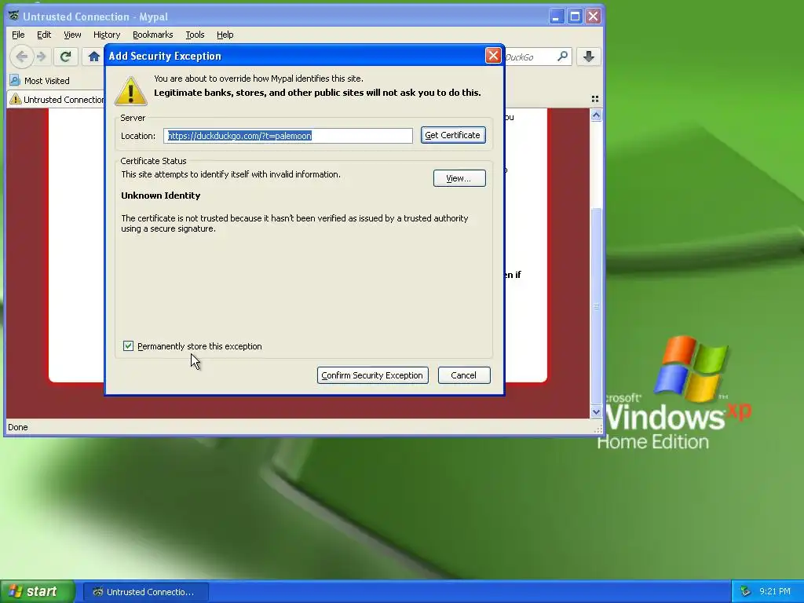Click View... certificate button
Image resolution: width=804 pixels, height=603 pixels.
point(459,178)
